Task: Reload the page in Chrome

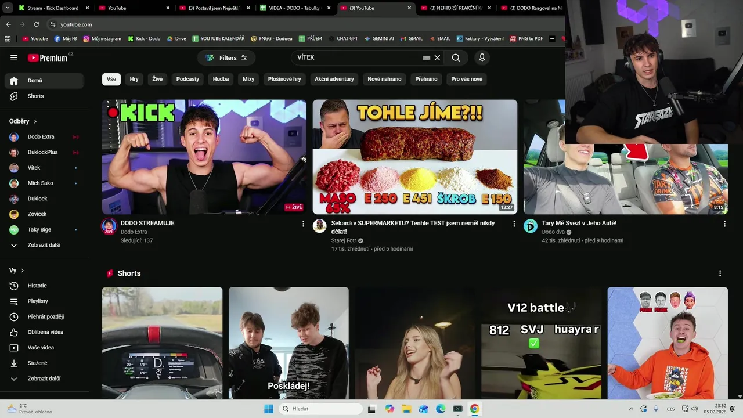Action: tap(36, 24)
